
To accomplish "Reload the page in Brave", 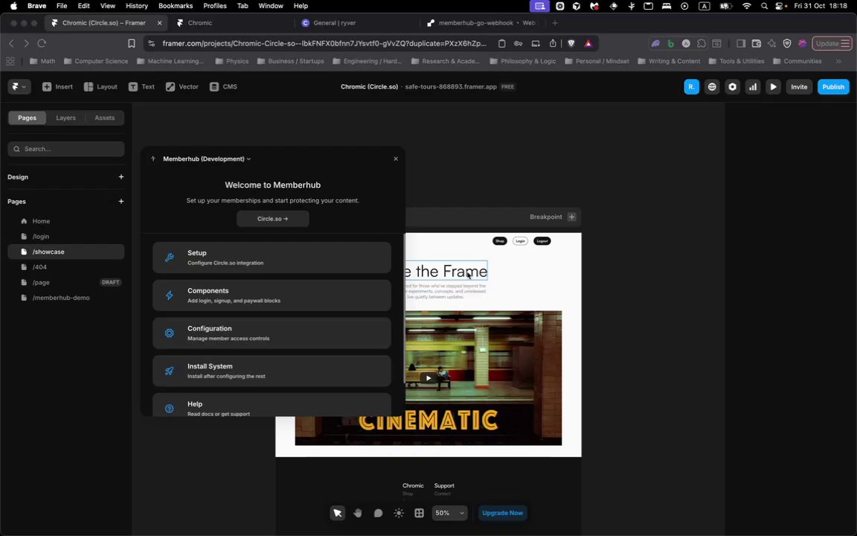I will (42, 43).
